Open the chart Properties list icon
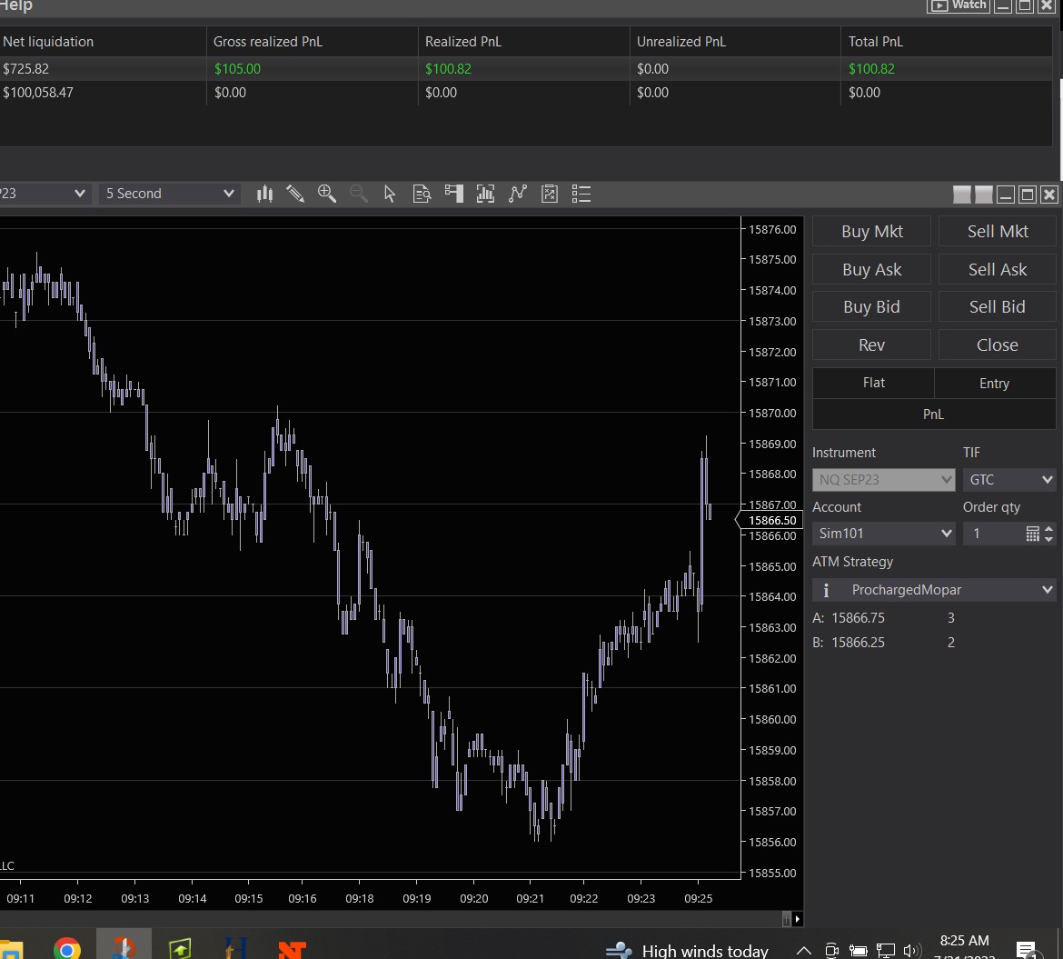1063x959 pixels. pos(581,194)
